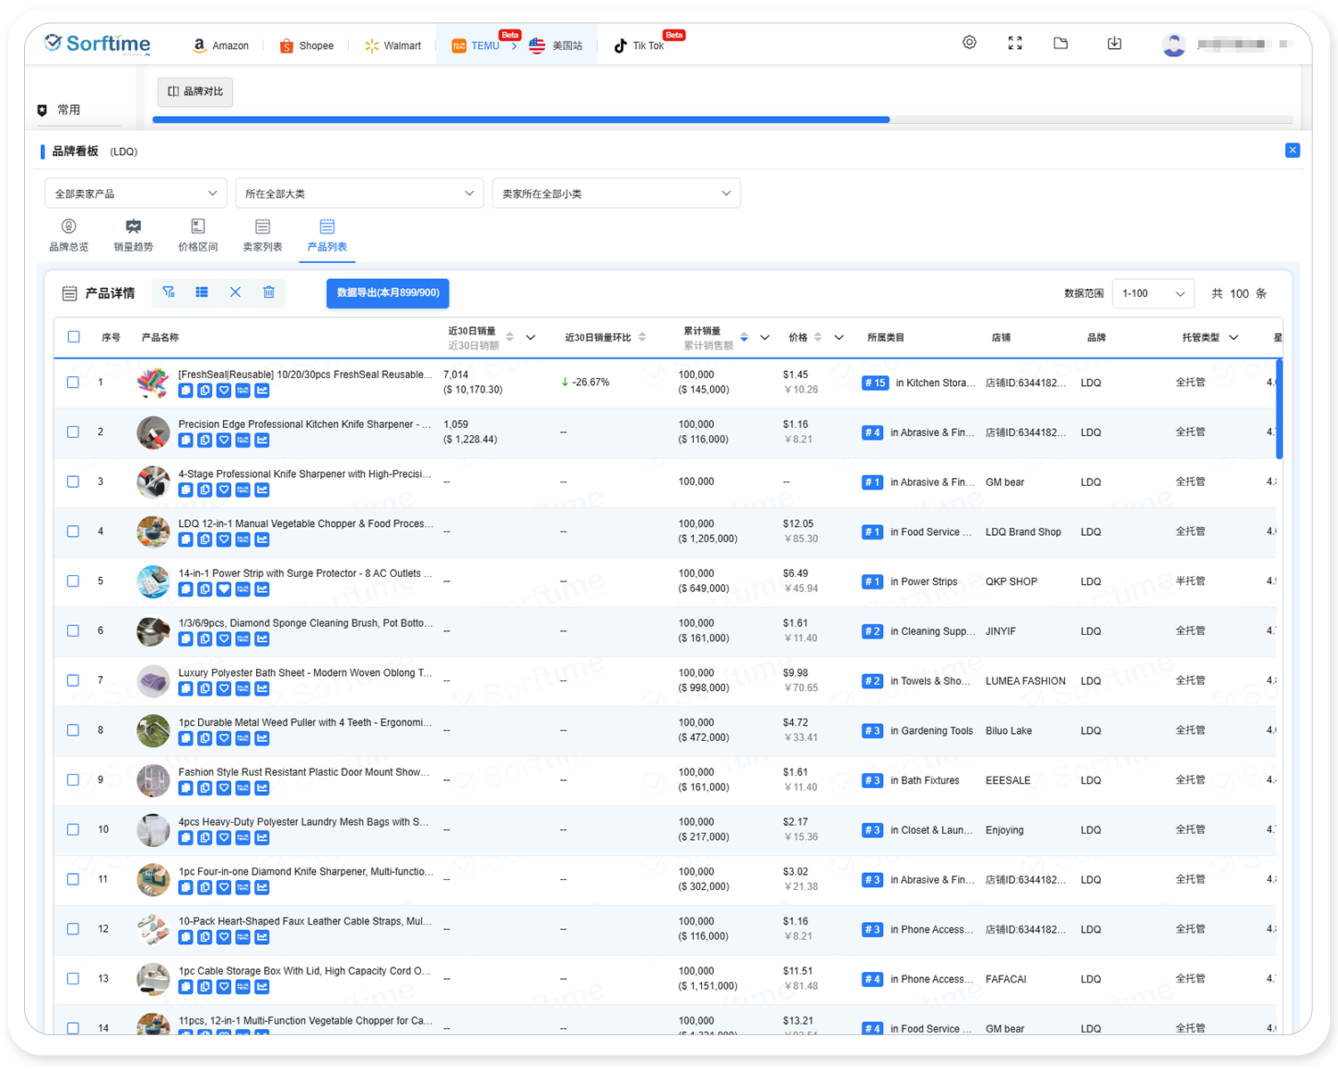Toggle the select-all header checkbox
1338x1070 pixels.
[73, 337]
